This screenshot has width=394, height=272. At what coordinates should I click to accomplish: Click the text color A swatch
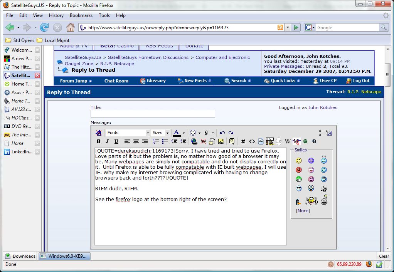point(177,133)
